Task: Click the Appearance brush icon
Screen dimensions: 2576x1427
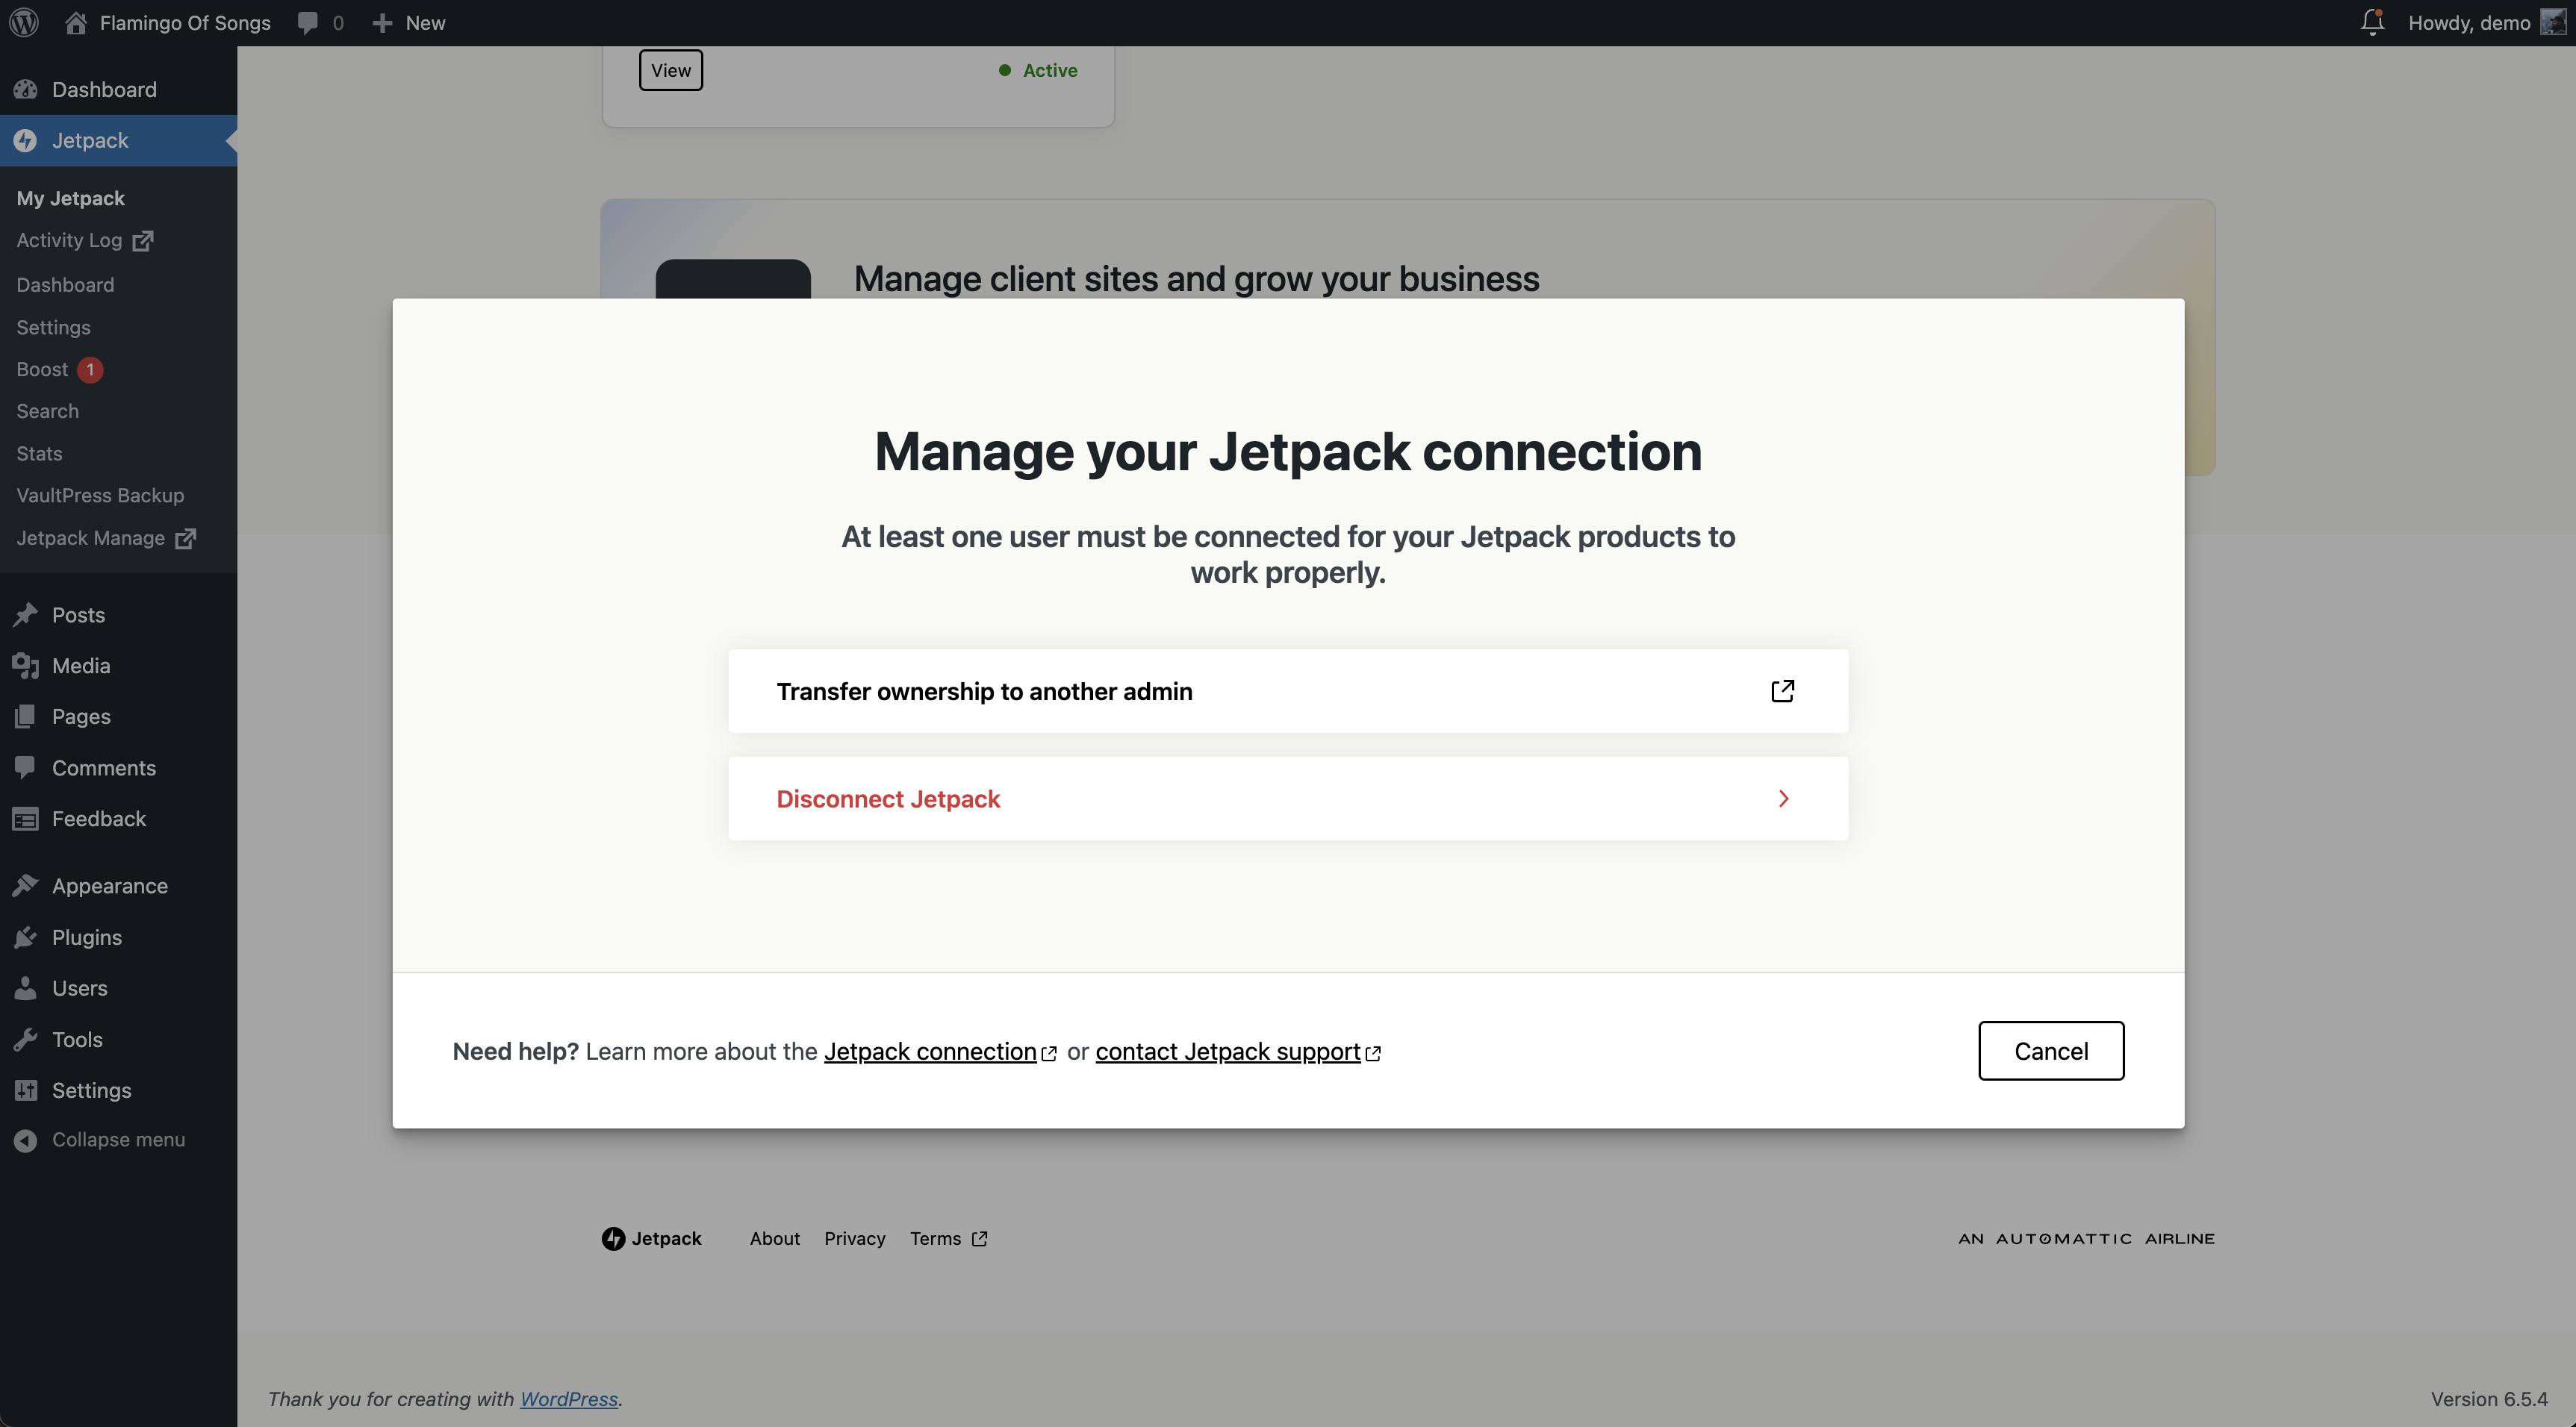Action: [x=26, y=887]
